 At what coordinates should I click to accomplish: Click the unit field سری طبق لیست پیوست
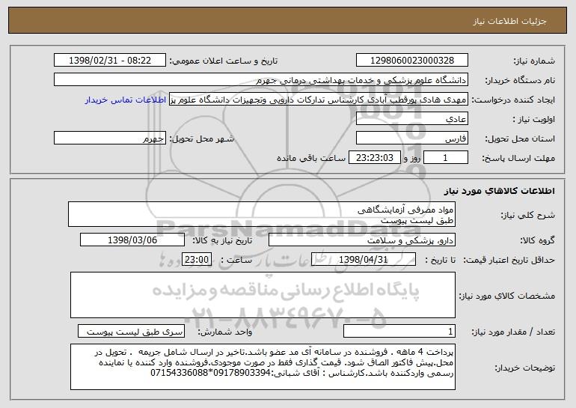(x=131, y=332)
